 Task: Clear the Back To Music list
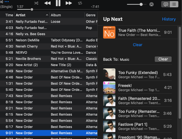click(x=163, y=59)
